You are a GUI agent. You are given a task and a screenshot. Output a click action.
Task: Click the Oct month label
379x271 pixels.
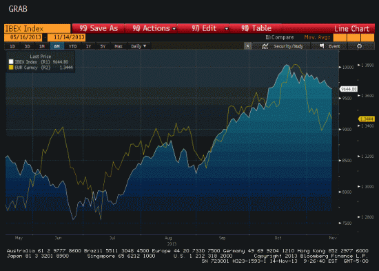[278, 238]
